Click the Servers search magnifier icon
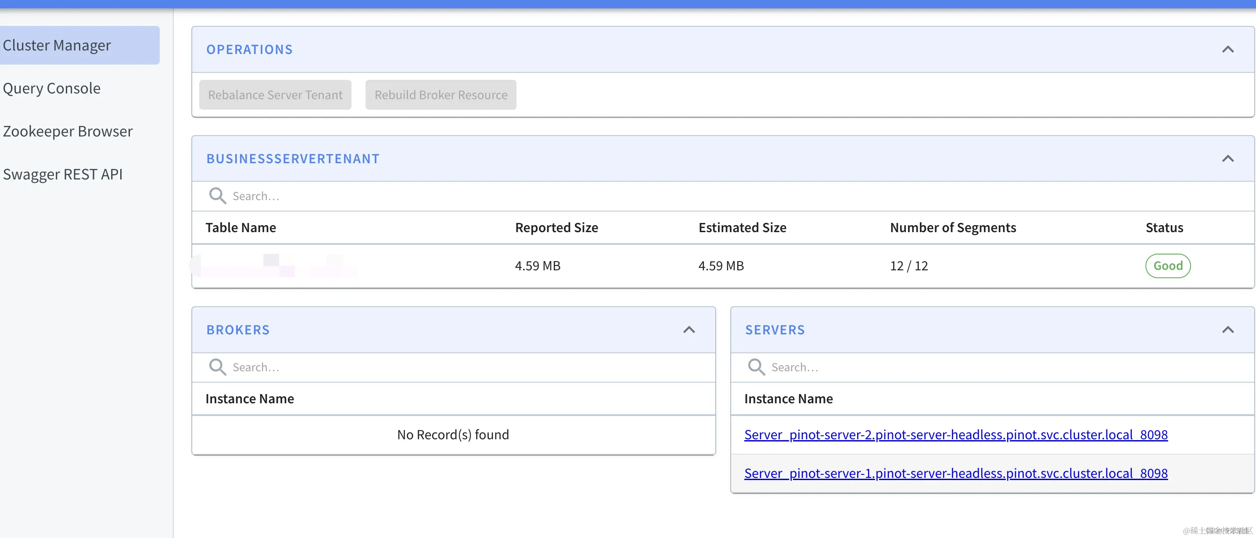The width and height of the screenshot is (1256, 538). click(756, 367)
